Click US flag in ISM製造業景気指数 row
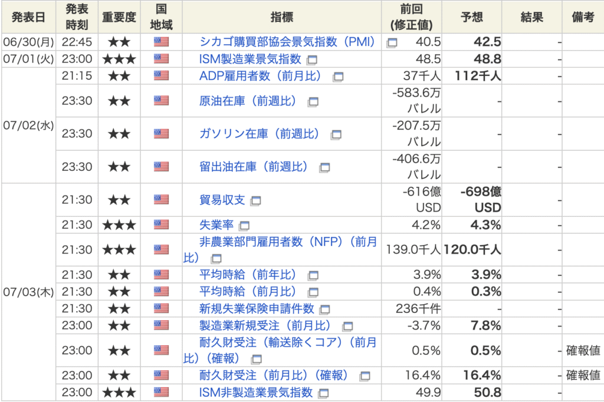The image size is (604, 402). (x=162, y=59)
